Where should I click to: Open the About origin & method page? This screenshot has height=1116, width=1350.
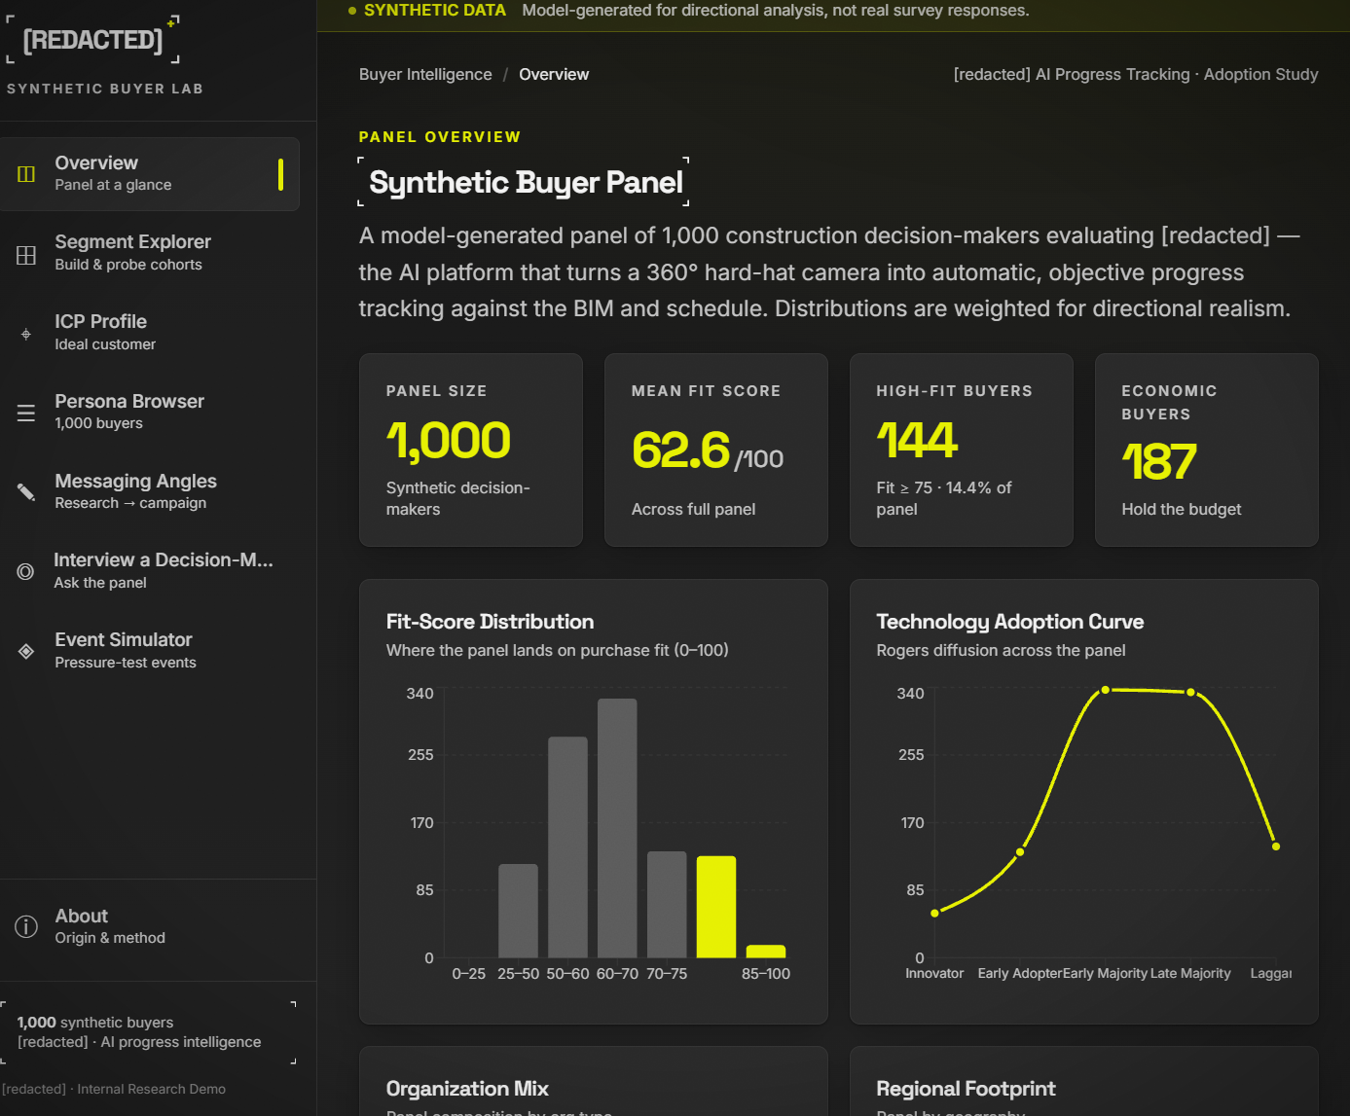pyautogui.click(x=150, y=926)
